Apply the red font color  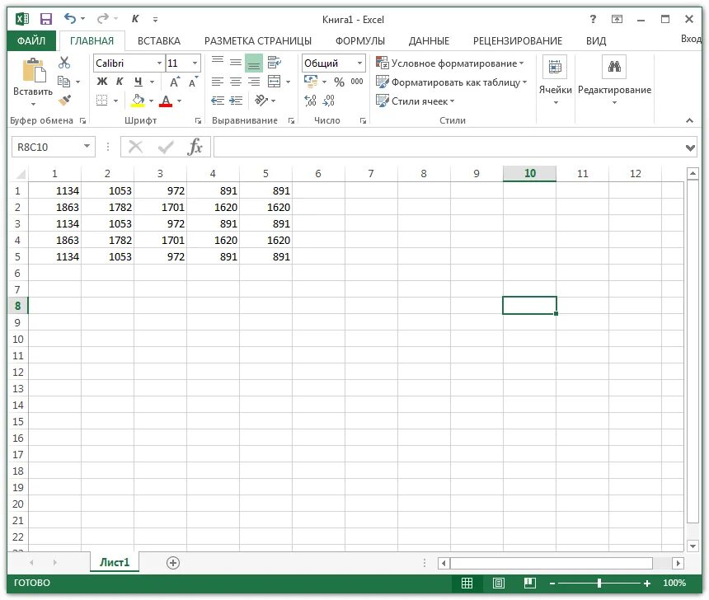(x=166, y=101)
